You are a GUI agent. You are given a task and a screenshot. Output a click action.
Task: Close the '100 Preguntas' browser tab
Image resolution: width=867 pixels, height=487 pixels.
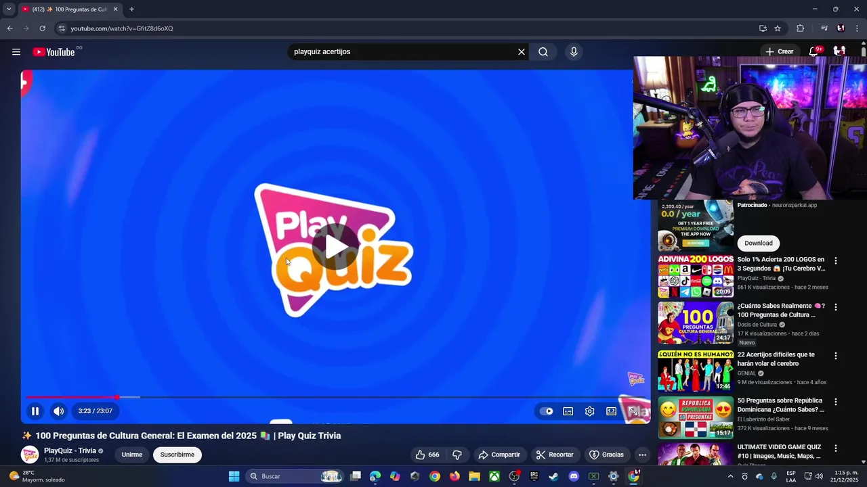(115, 9)
